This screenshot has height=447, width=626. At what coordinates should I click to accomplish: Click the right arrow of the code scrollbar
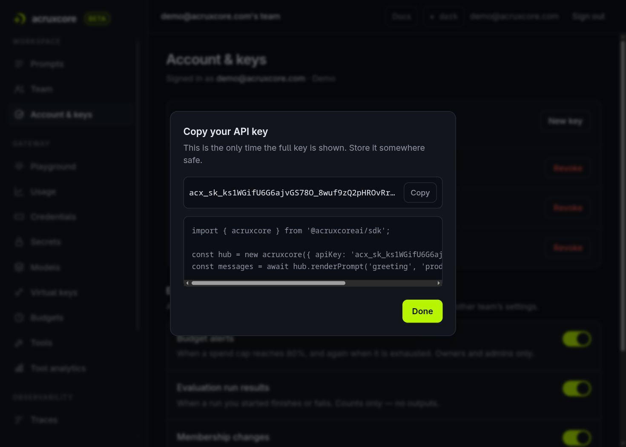tap(439, 283)
